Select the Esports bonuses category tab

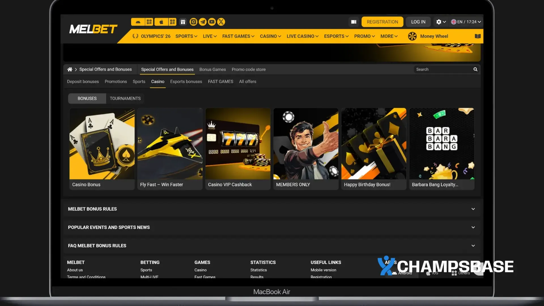click(x=186, y=82)
